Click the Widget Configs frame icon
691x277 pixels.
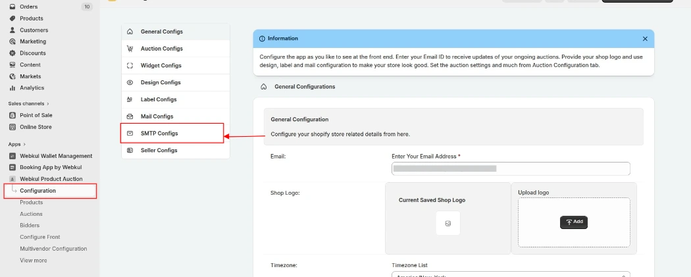pos(130,66)
